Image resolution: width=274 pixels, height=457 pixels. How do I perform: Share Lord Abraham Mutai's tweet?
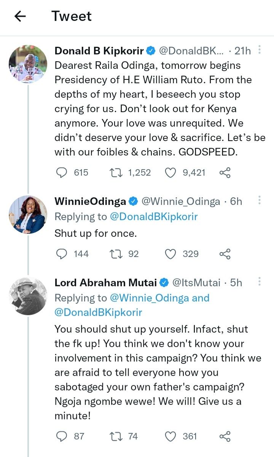[225, 436]
